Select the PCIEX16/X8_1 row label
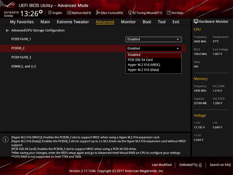Image resolution: width=233 pixels, height=175 pixels. [x=21, y=39]
